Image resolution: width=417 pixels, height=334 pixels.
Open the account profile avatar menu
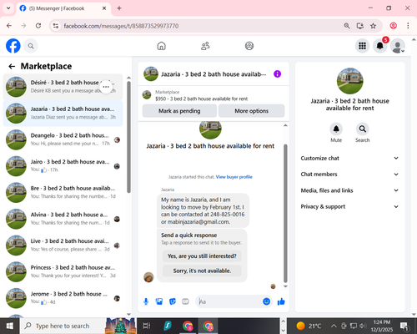(x=398, y=46)
